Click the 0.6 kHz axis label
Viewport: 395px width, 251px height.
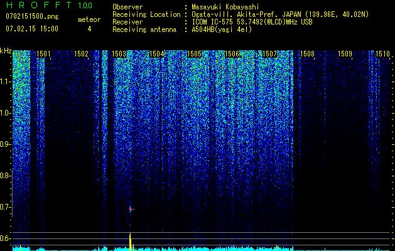[x=5, y=238]
